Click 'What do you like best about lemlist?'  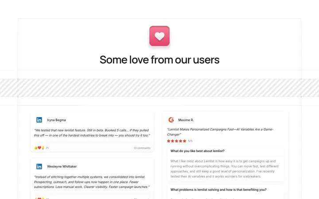197,151
